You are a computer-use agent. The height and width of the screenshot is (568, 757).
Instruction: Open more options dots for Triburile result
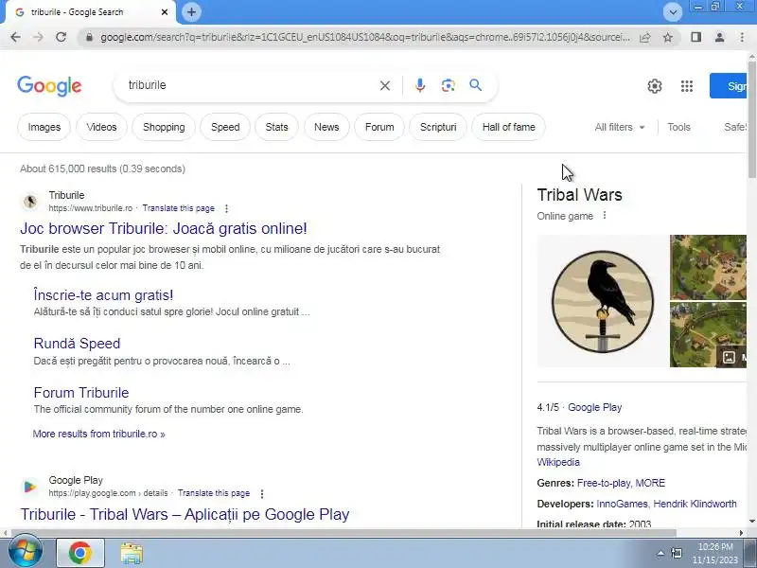coord(226,208)
